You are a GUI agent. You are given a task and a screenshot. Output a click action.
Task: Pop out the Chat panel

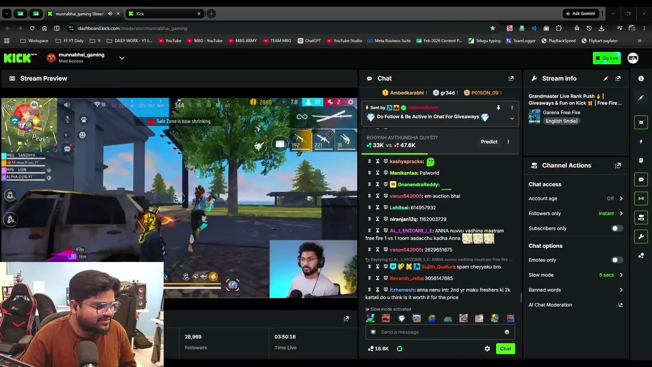pyautogui.click(x=511, y=78)
